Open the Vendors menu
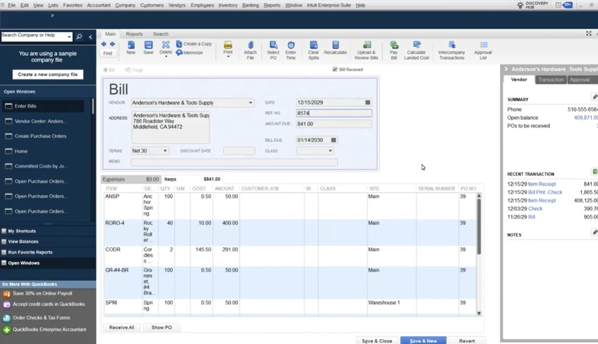The height and width of the screenshot is (344, 598). (x=177, y=5)
